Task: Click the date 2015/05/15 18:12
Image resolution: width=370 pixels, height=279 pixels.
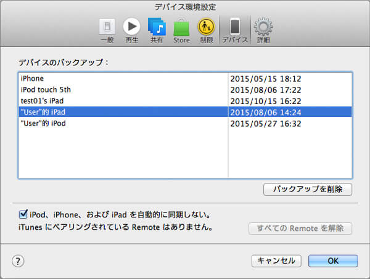Action: [266, 79]
